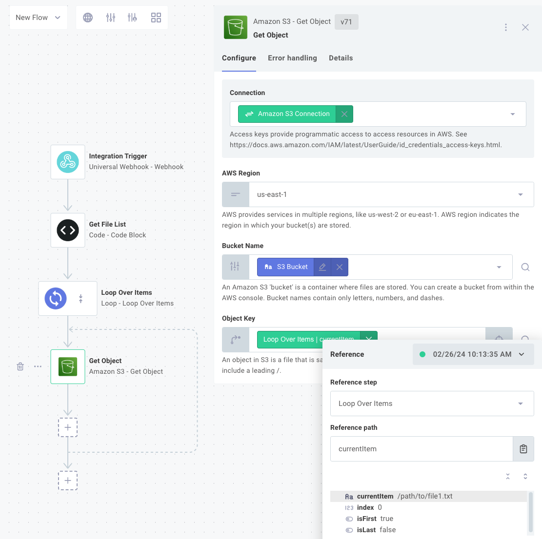Viewport: 542px width, 539px height.
Task: Remove the S3 Bucket chip
Action: pyautogui.click(x=340, y=267)
